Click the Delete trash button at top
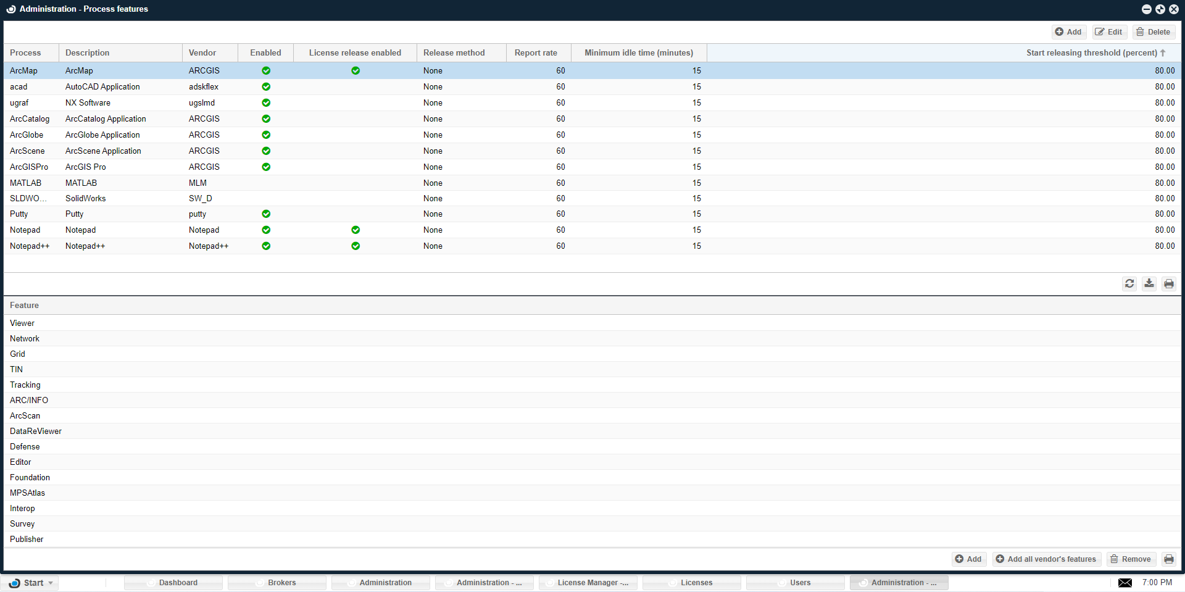Screen dimensions: 1185x592 [1153, 32]
